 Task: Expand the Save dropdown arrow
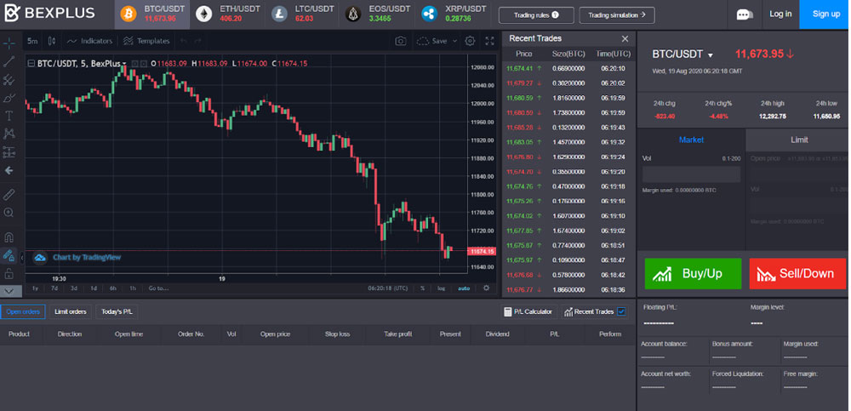point(454,41)
